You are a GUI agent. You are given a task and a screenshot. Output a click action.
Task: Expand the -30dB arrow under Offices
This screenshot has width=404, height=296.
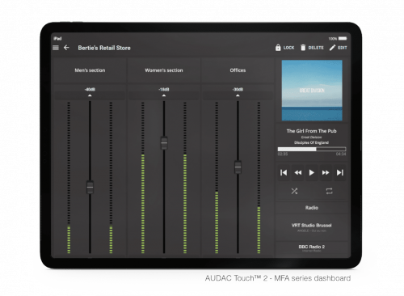click(x=238, y=95)
